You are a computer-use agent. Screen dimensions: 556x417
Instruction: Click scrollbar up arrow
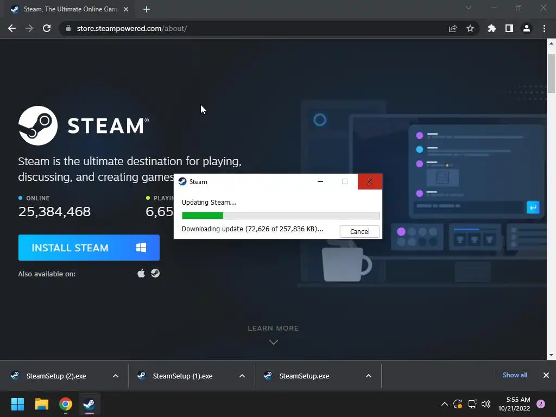pos(551,43)
